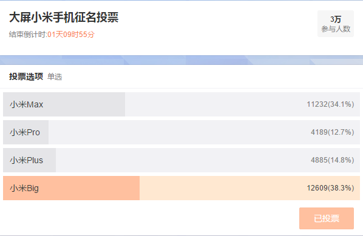
Task: Click the blue decorative banner strip
Action: [x=181, y=60]
